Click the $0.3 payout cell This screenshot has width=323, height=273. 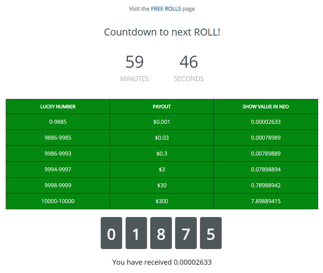[162, 154]
